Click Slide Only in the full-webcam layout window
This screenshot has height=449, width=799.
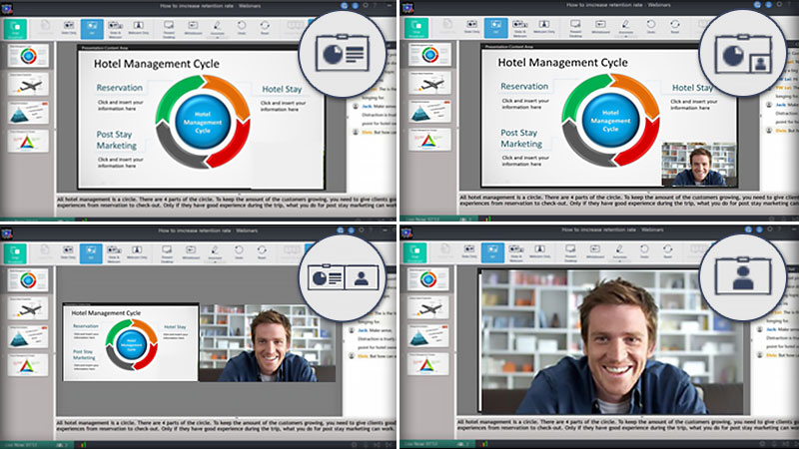pos(469,251)
